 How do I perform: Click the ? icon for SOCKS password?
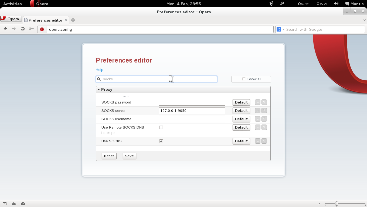tap(264, 102)
